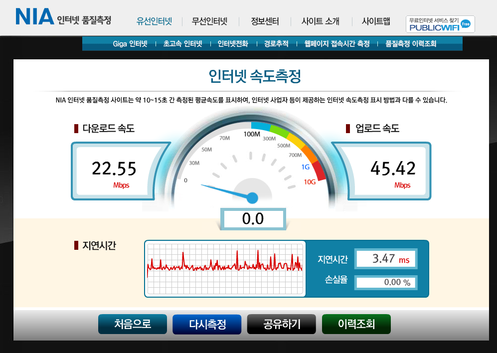Screen dimensions: 497x353
Task: Open the 정보센터 menu
Action: [x=265, y=21]
